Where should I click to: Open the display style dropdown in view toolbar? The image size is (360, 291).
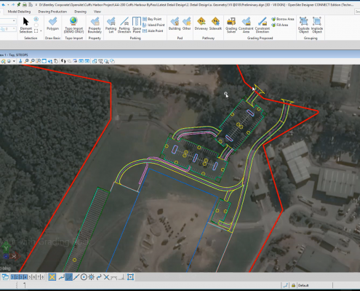click(14, 61)
